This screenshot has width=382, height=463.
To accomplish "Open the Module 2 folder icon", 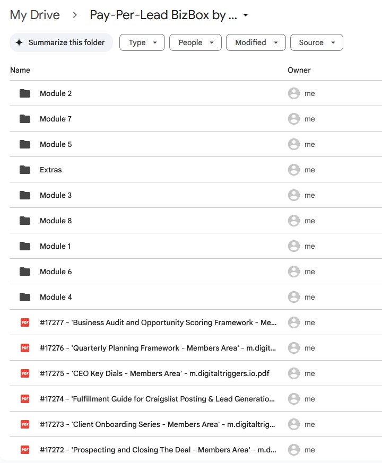I will click(x=24, y=93).
